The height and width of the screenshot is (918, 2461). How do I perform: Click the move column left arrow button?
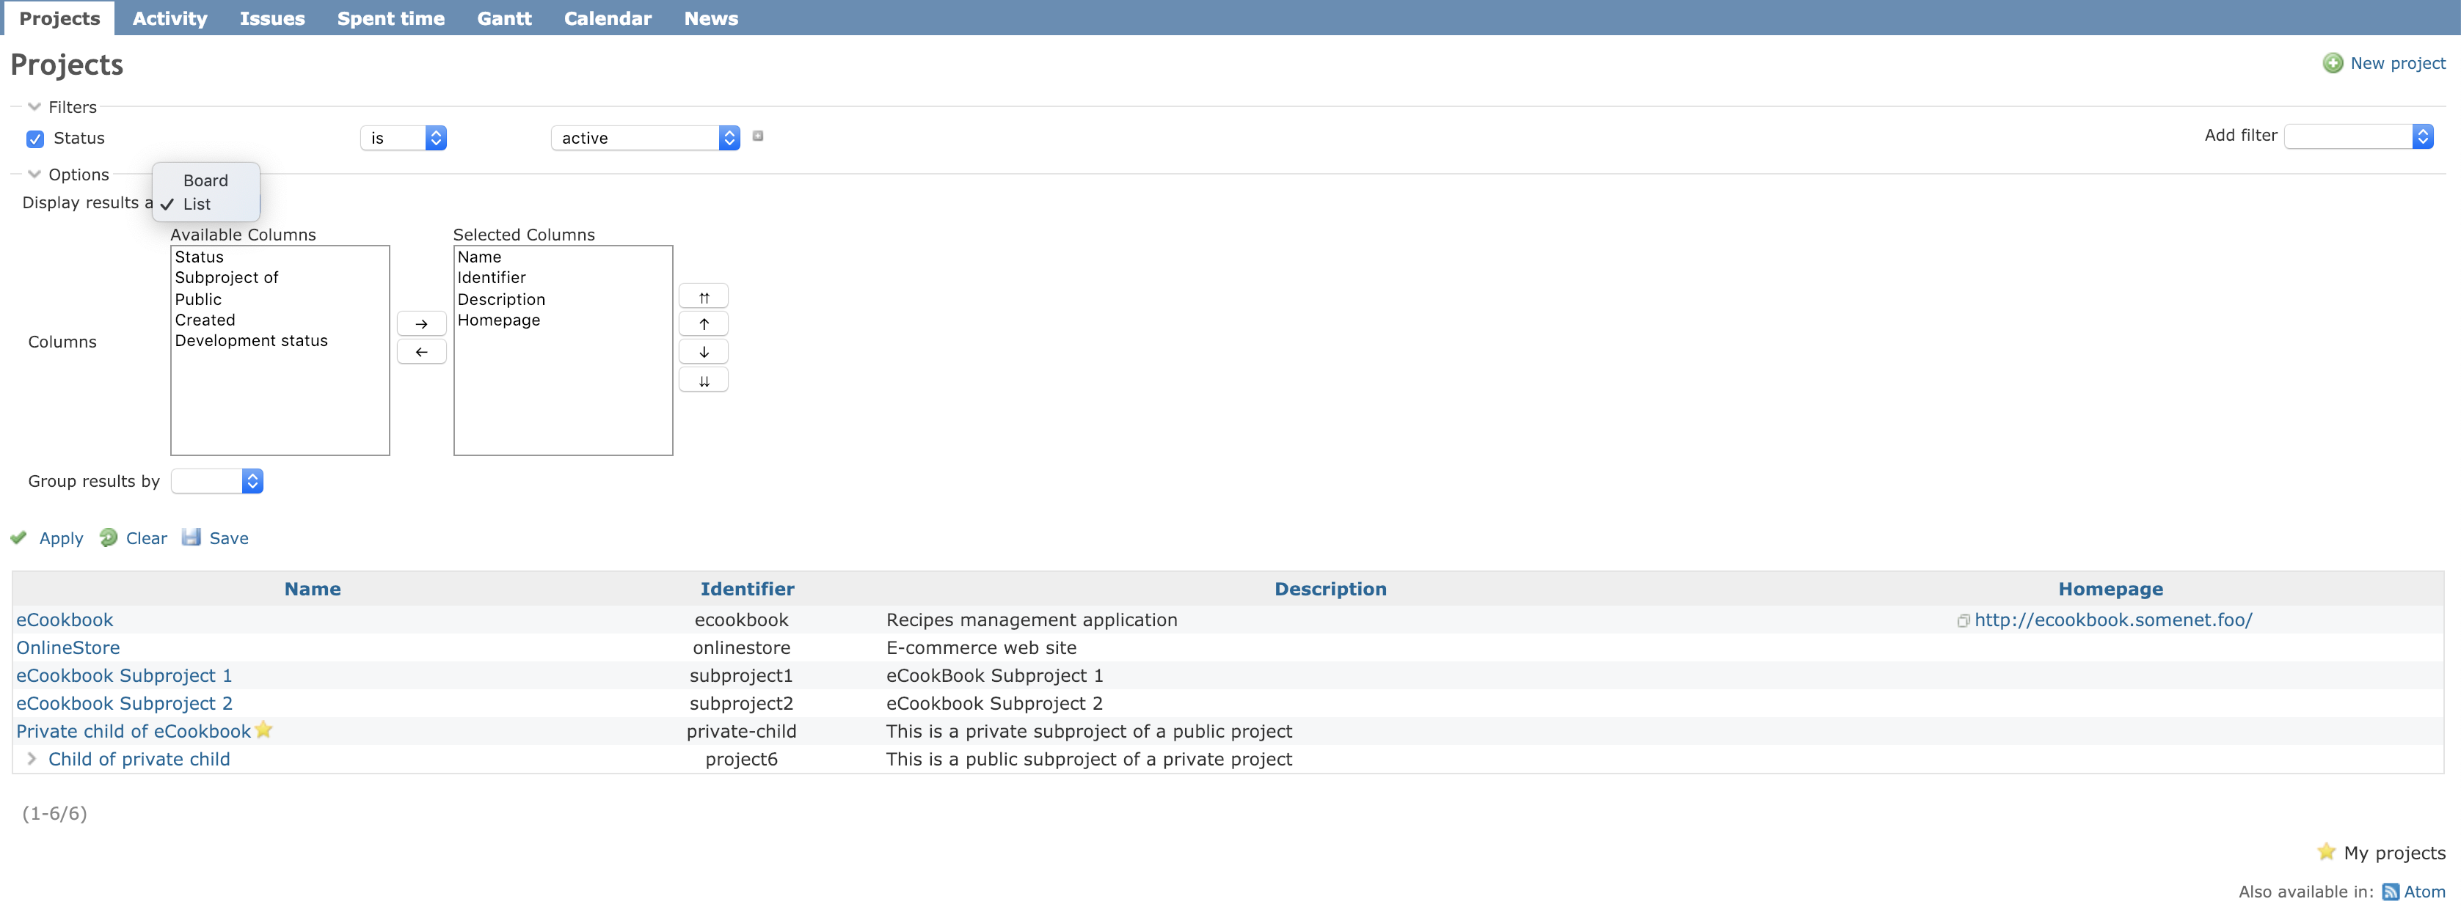coord(421,352)
